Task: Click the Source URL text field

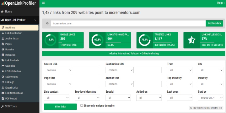Action: coord(86,70)
